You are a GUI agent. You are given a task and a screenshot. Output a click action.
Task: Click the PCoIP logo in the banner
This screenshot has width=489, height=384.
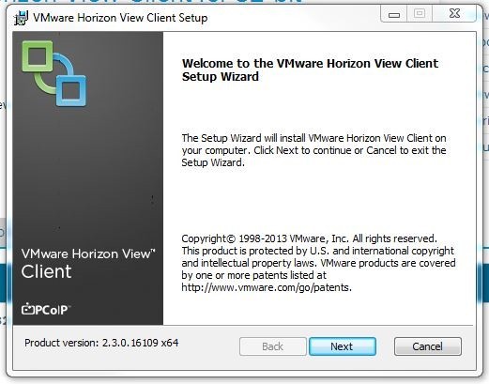pos(46,310)
